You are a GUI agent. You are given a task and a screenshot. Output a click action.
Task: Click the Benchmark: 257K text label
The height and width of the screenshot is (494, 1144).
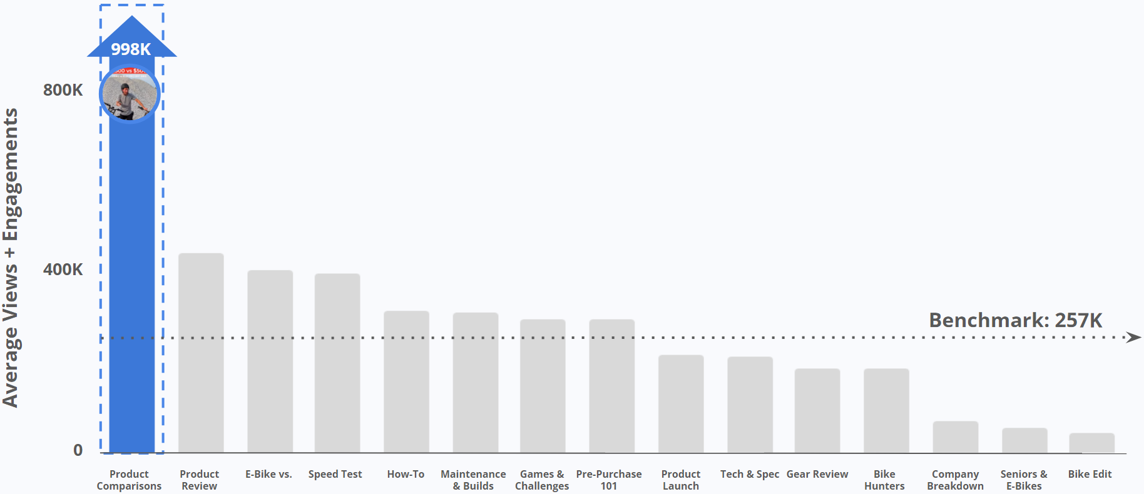(x=1015, y=320)
